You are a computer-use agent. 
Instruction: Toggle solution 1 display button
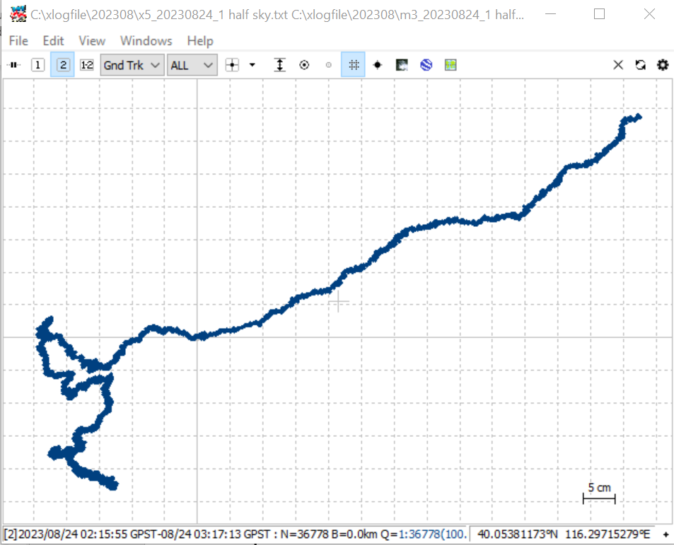[x=37, y=65]
